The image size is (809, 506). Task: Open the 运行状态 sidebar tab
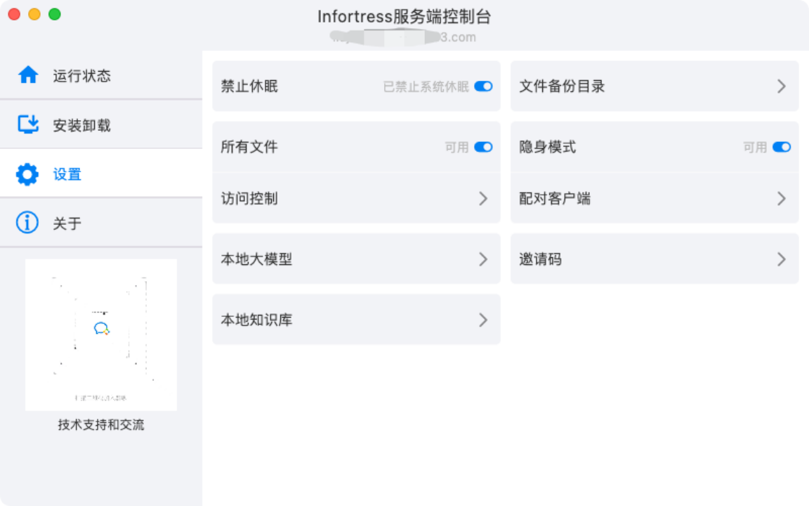(101, 75)
